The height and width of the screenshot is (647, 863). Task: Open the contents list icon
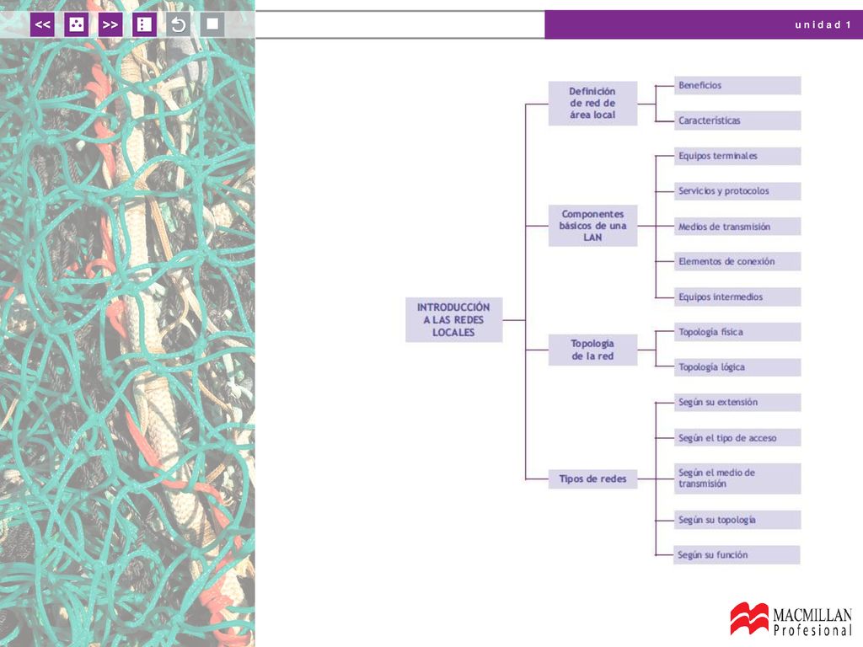coord(144,24)
